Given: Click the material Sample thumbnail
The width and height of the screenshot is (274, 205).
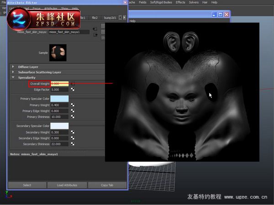Looking at the screenshot, I should tap(58, 53).
